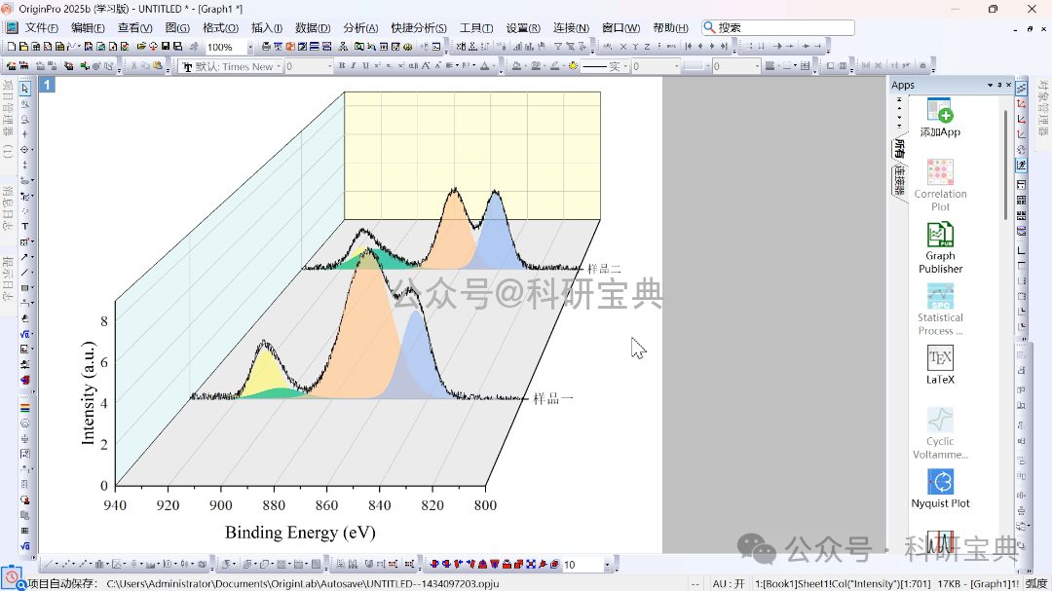Open the 帮助 menu for assistance
Image resolution: width=1052 pixels, height=591 pixels.
(x=669, y=27)
